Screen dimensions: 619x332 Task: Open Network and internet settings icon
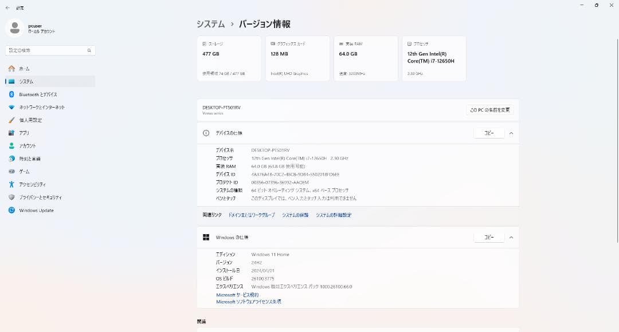click(11, 107)
